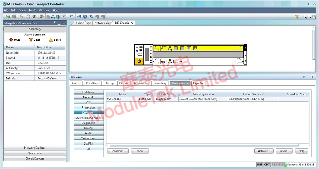Click the software table horizontal scrollbar
The width and height of the screenshot is (319, 169).
[x=204, y=145]
